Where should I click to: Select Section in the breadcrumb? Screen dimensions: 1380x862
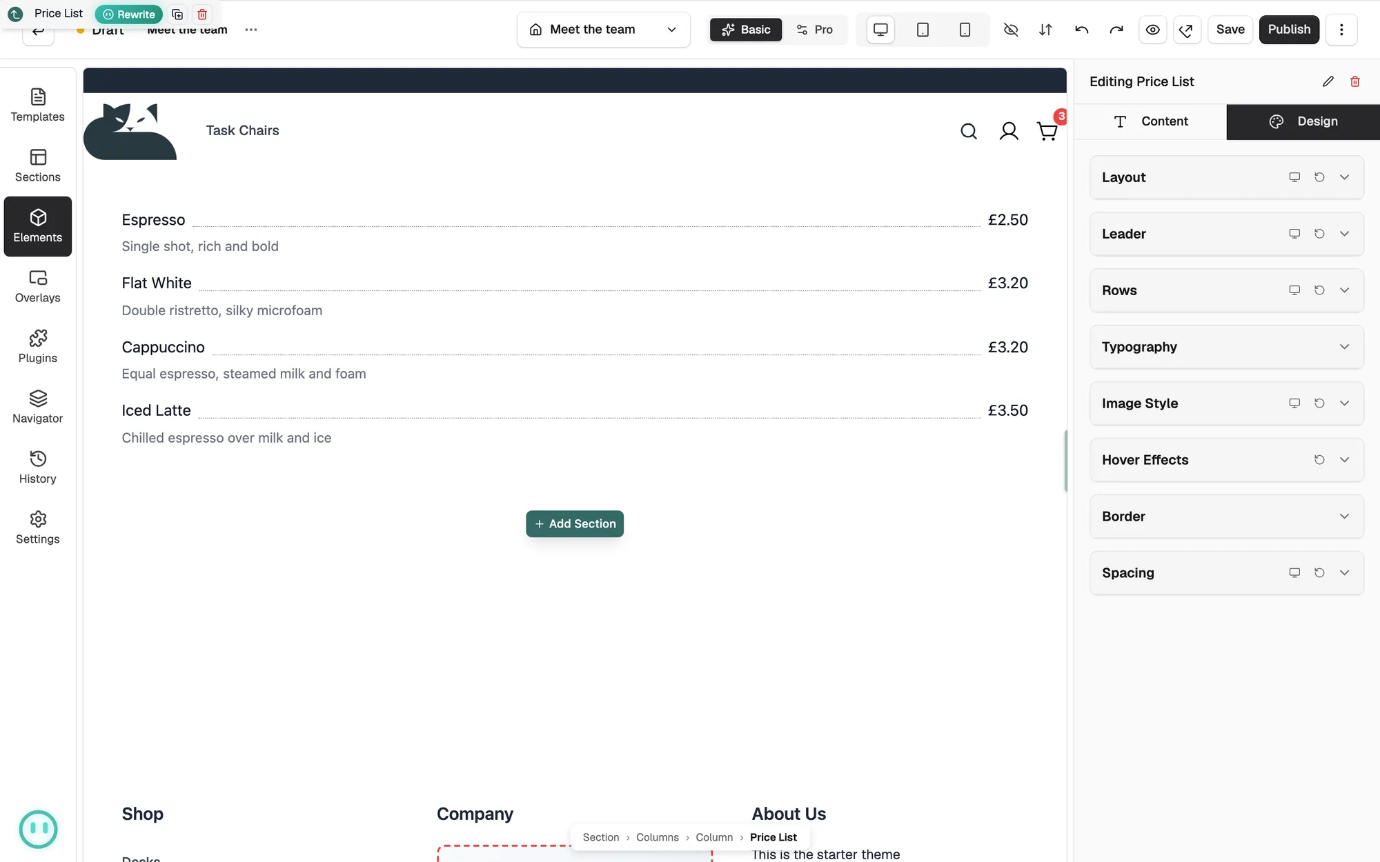[x=601, y=837]
